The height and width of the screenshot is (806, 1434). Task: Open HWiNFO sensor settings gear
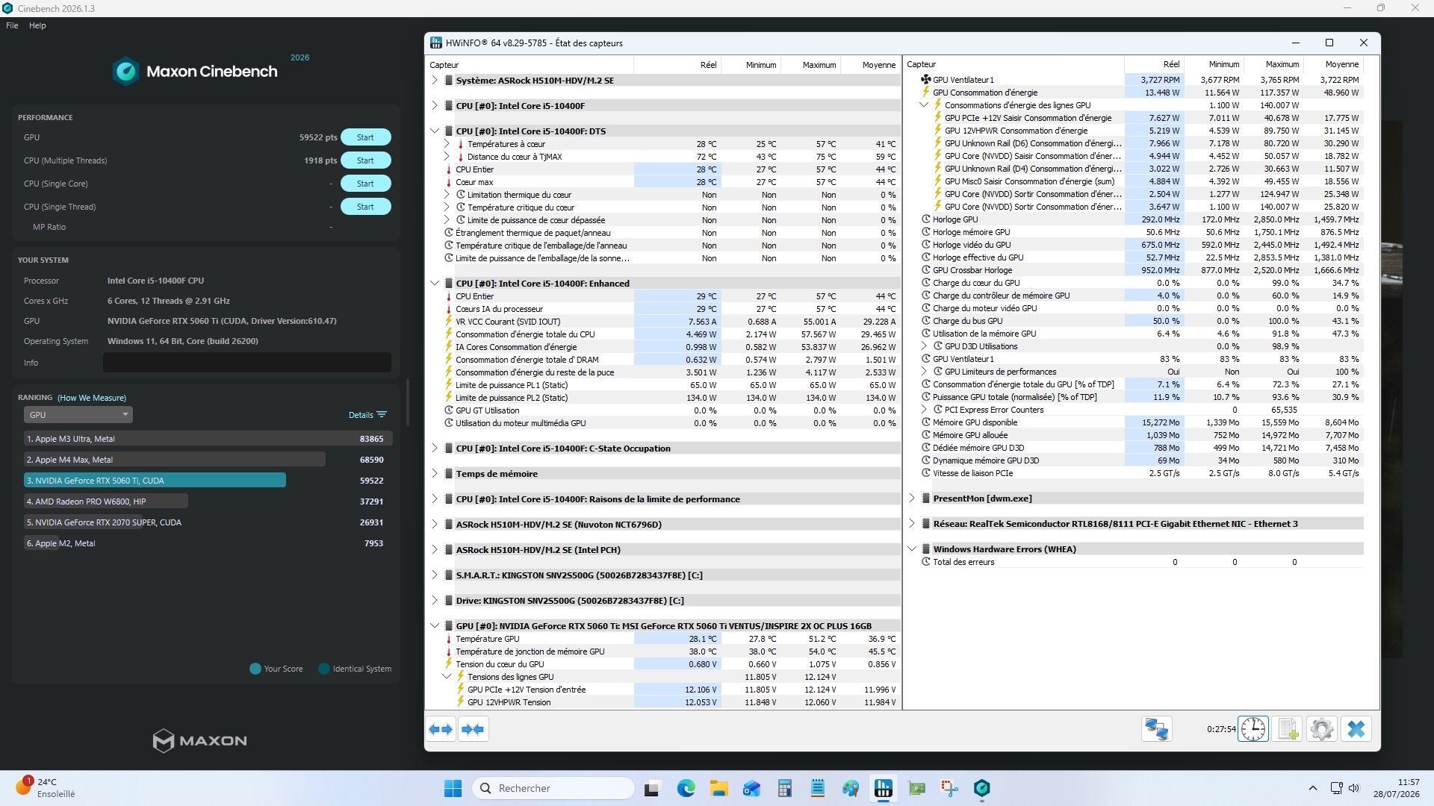click(x=1322, y=729)
